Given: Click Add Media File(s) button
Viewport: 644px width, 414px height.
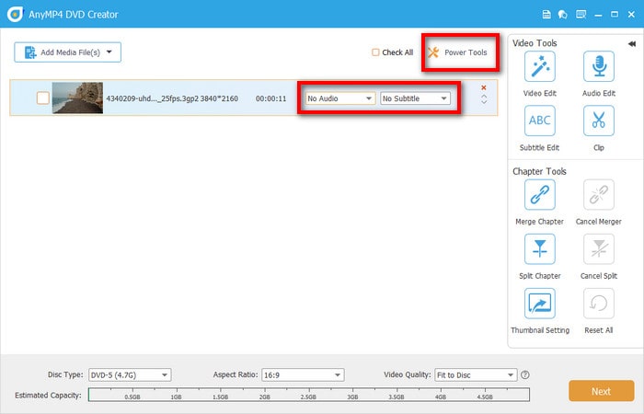Looking at the screenshot, I should (x=67, y=52).
